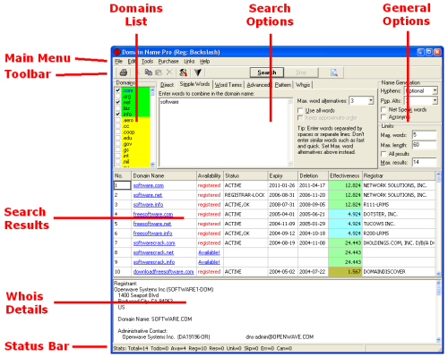Image resolution: width=448 pixels, height=357 pixels.
Task: Click the results table scrollbar down arrow
Action: click(x=438, y=274)
